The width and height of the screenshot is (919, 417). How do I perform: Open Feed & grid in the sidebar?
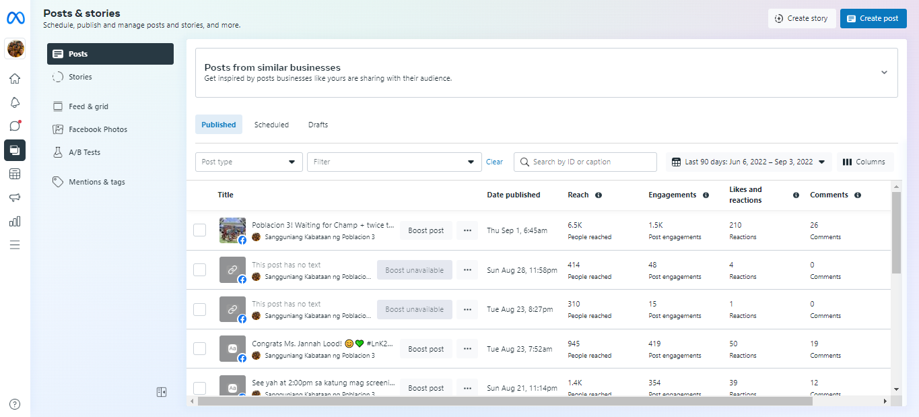click(x=88, y=106)
